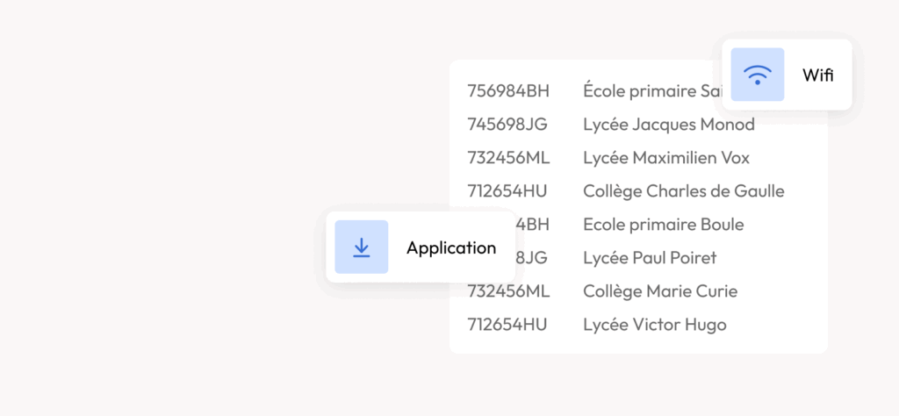Click the partially hidden code beside Lycée Paul Poiret
This screenshot has height=416, width=899.
pyautogui.click(x=531, y=258)
